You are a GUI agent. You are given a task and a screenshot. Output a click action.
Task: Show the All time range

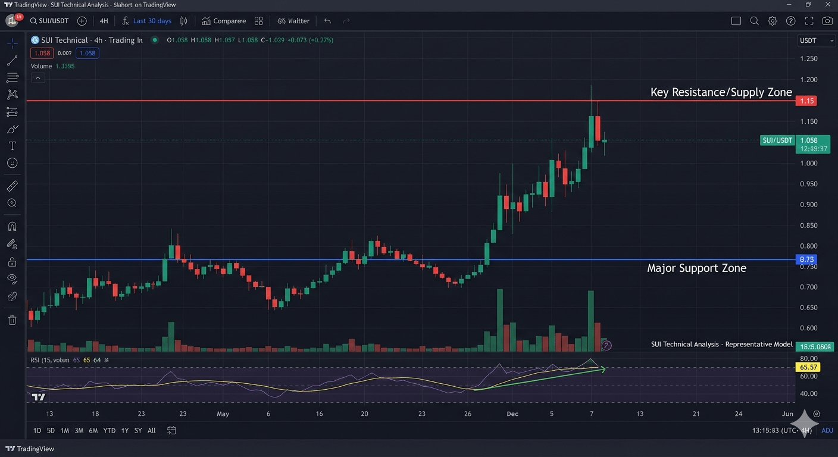[152, 430]
